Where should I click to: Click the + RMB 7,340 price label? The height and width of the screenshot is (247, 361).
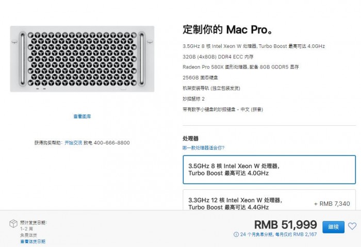[x=331, y=204]
